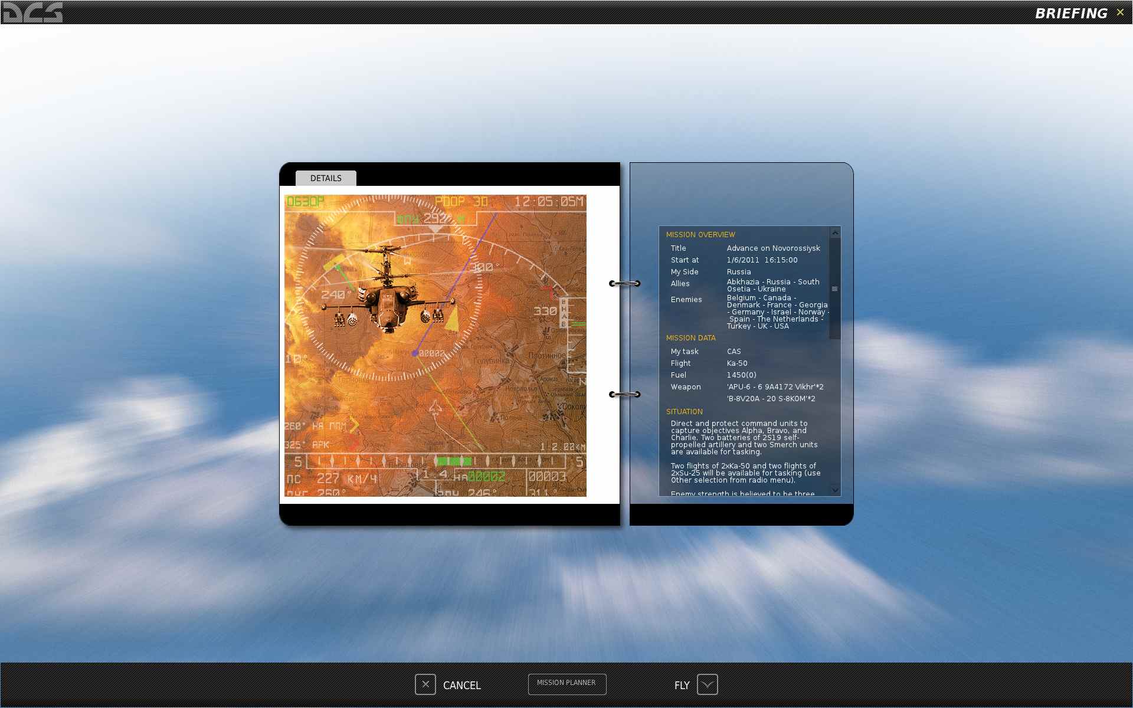Select the Fuel value '1450(0)'

point(741,375)
